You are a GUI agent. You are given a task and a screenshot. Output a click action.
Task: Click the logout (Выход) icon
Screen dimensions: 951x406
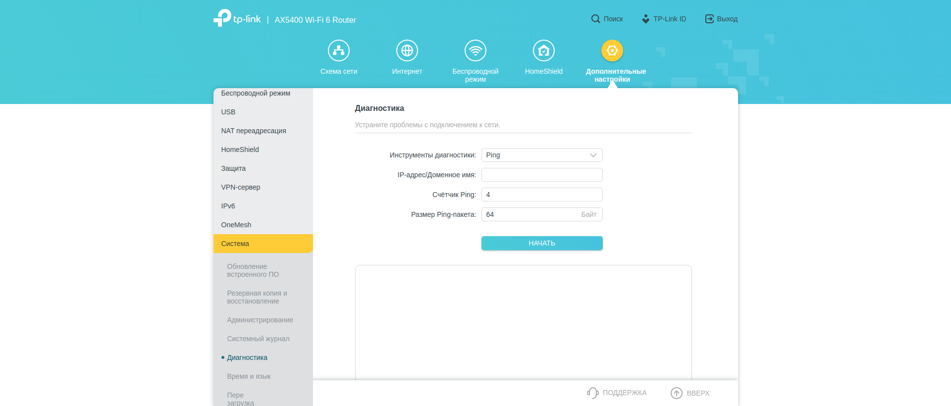(709, 19)
